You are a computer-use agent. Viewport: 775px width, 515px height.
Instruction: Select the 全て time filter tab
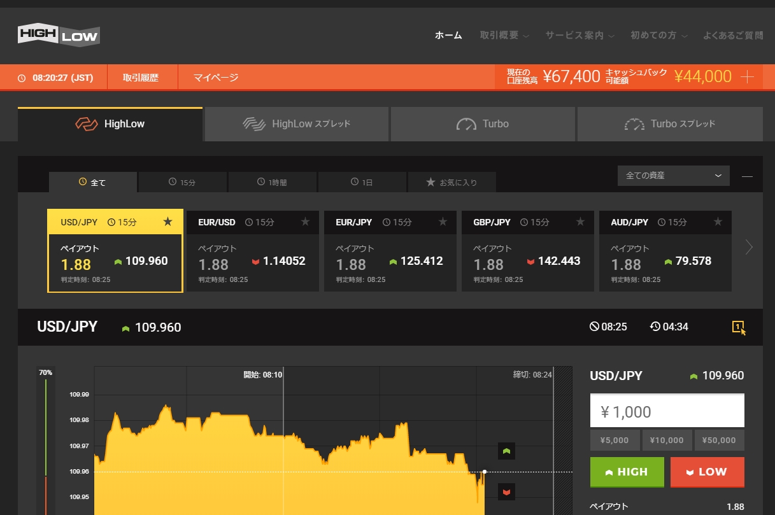[93, 182]
